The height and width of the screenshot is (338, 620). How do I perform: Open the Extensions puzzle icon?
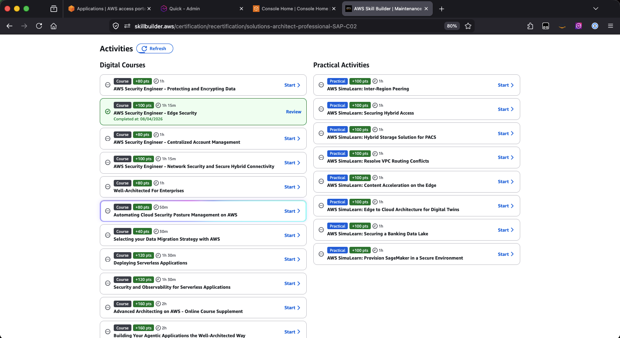[x=530, y=26]
